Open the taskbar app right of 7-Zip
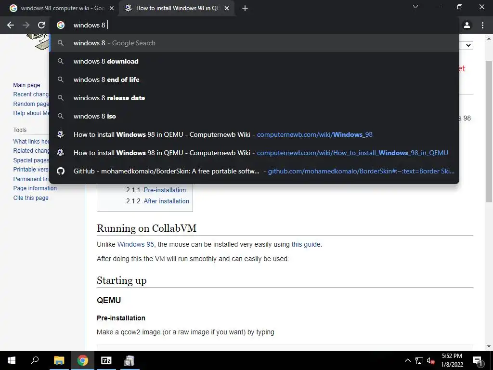Image resolution: width=493 pixels, height=370 pixels. [x=129, y=360]
